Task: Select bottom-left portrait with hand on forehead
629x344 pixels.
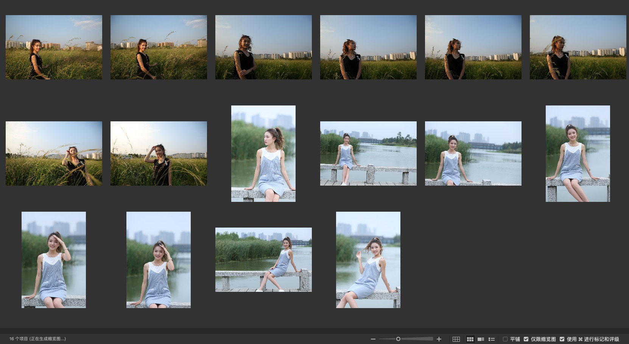Action: click(x=54, y=260)
